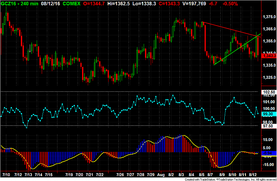The image size is (277, 181).
Task: Click the 97.50 lower threshold label
Action: tap(269, 126)
